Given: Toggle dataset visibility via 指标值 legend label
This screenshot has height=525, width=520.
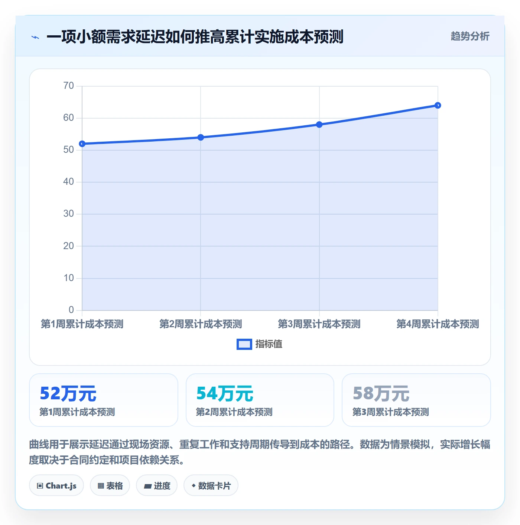Looking at the screenshot, I should 269,344.
